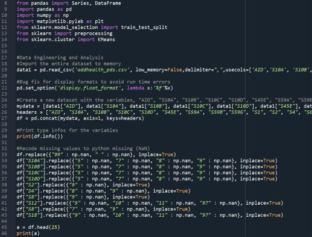Click 'print(a)' on line 46
Screen dimensions: 312x237
coord(28,233)
